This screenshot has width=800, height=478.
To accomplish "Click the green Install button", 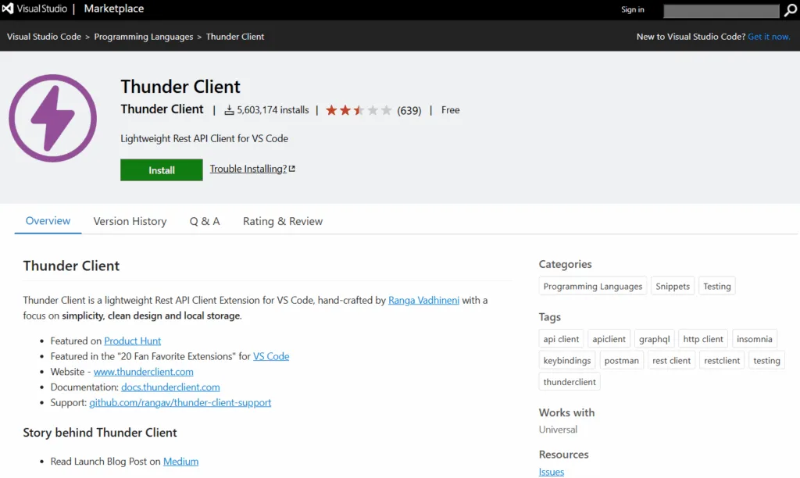I will 161,169.
